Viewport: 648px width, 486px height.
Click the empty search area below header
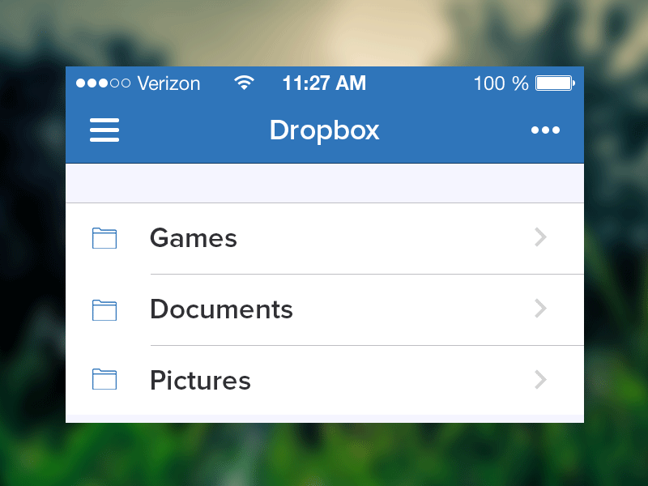324,182
